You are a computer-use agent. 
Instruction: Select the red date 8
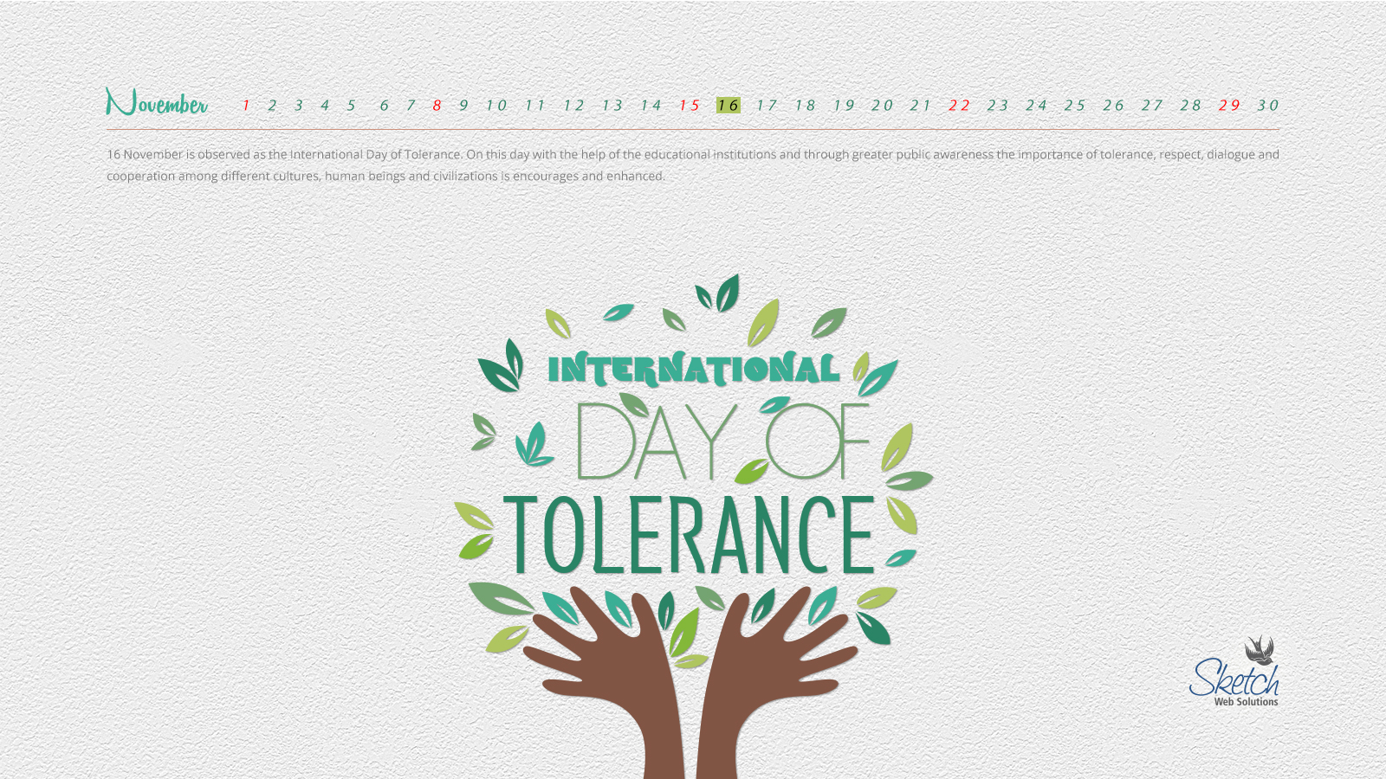[437, 106]
